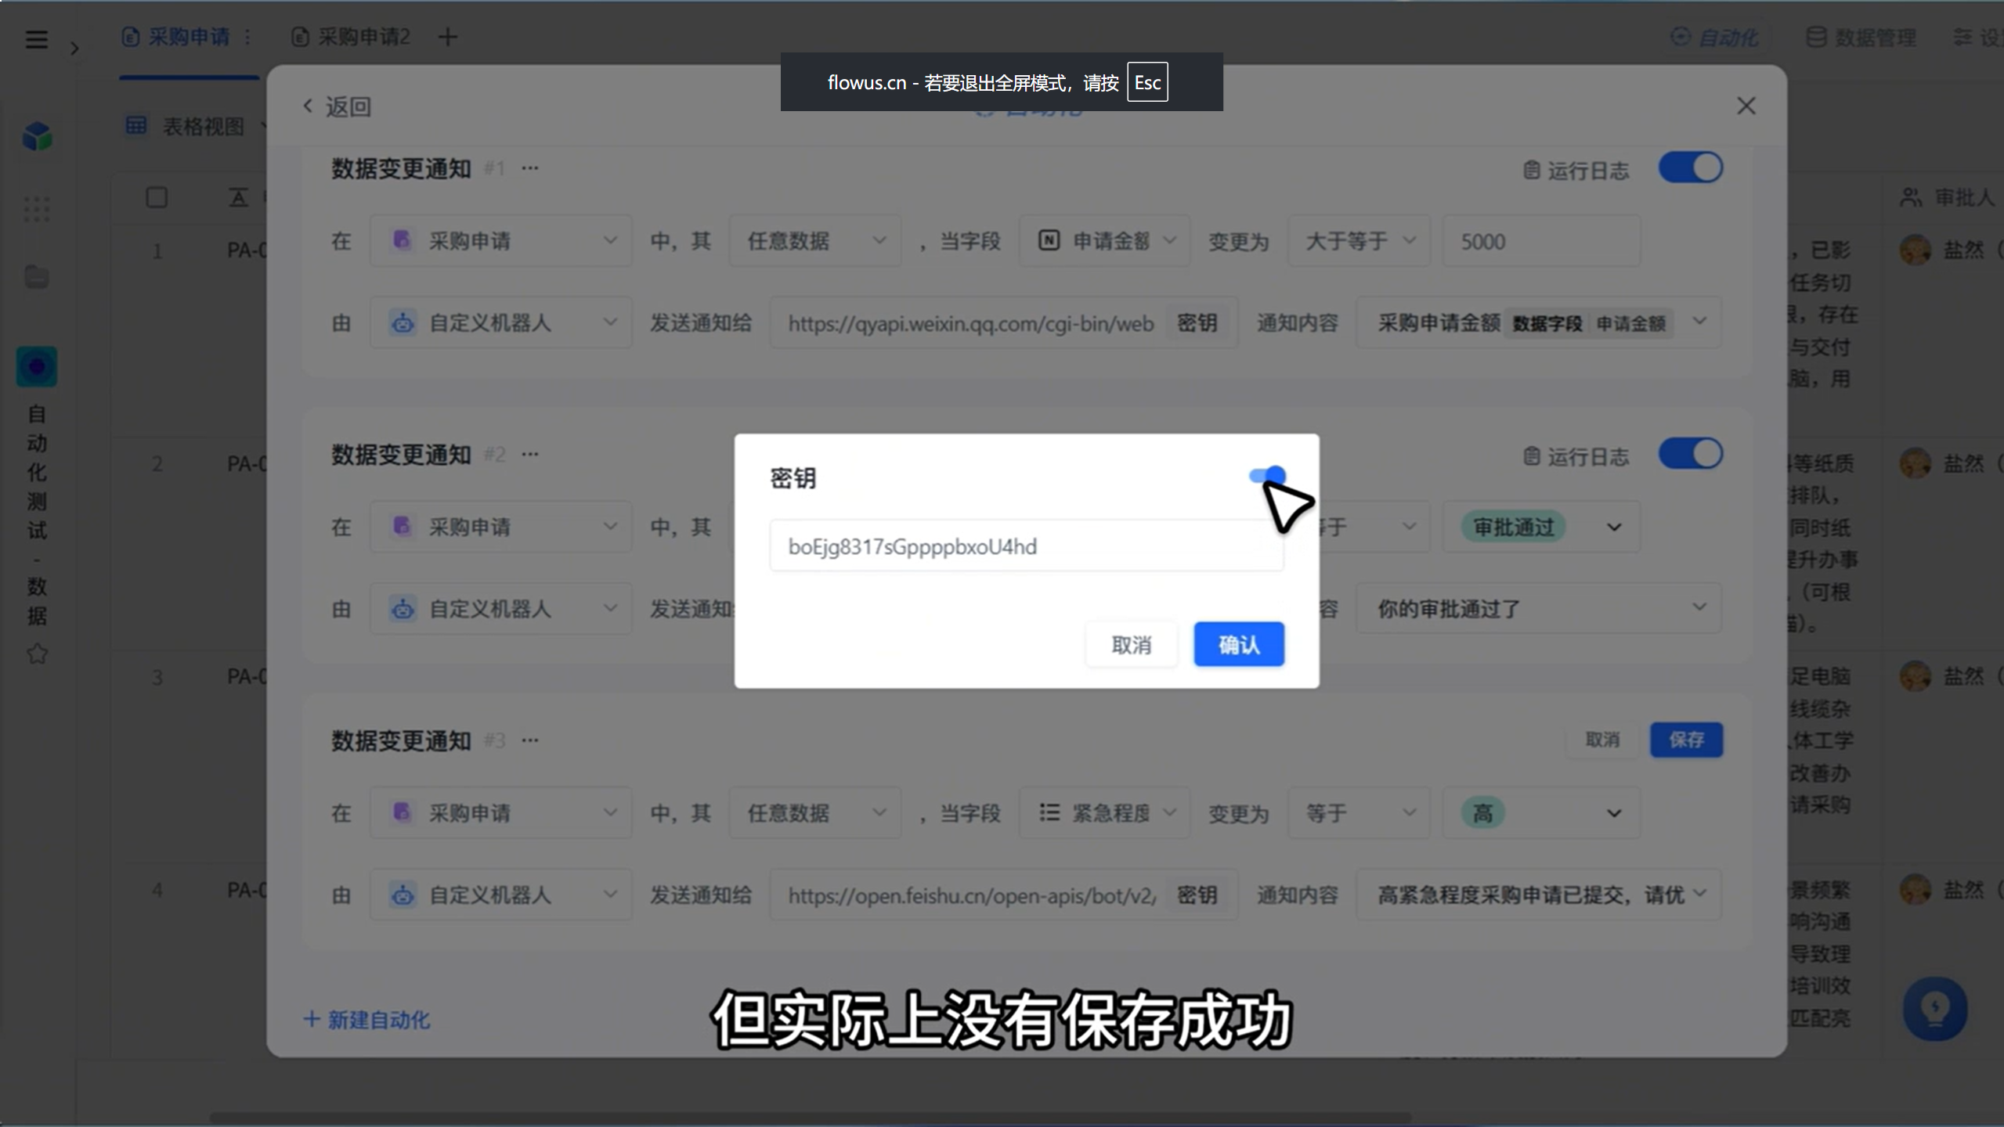2004x1127 pixels.
Task: Open run log of automation #1
Action: (x=1576, y=170)
